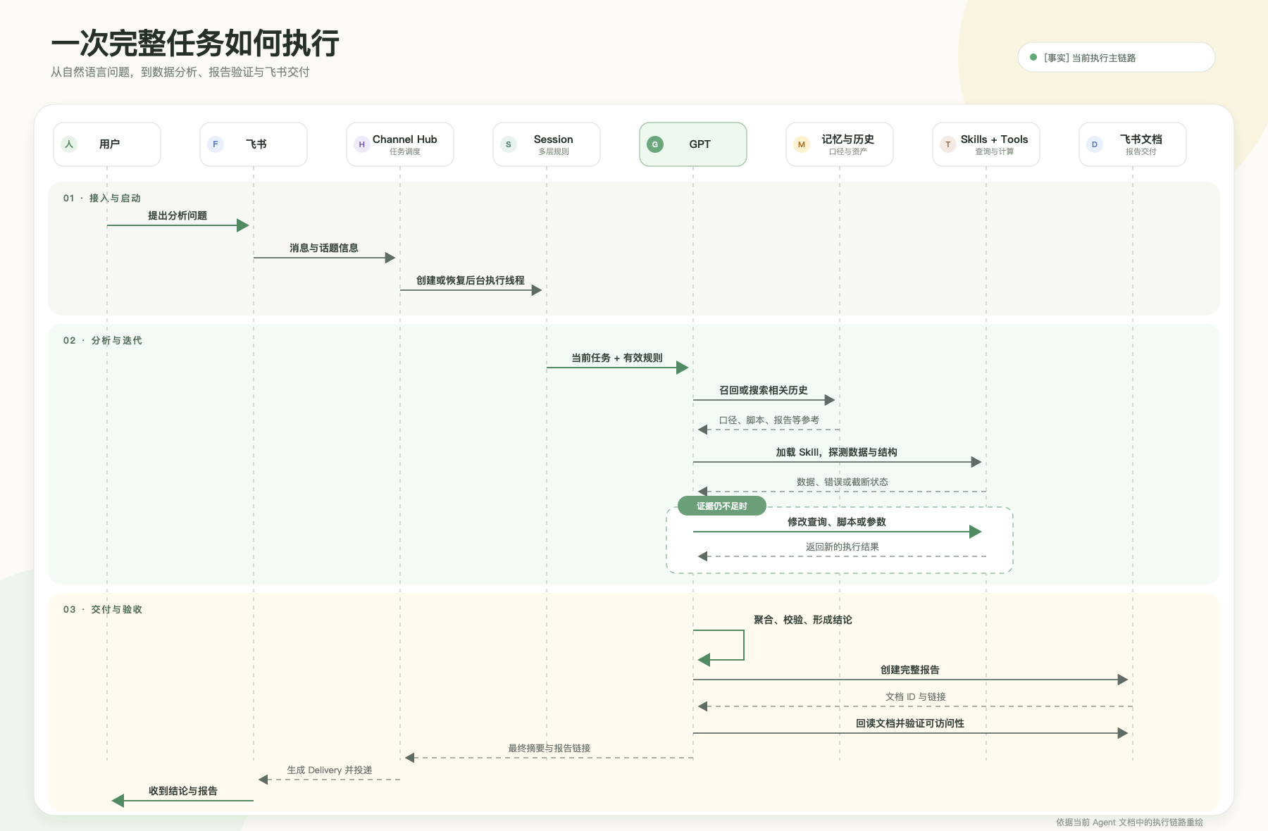Click the 01 · 接入与启动 section heading
Screen dimensions: 1268x831
pyautogui.click(x=102, y=198)
